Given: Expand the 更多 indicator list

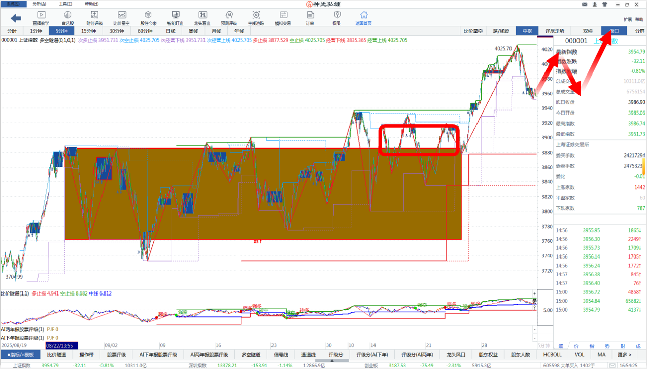Looking at the screenshot, I should pyautogui.click(x=625, y=355).
